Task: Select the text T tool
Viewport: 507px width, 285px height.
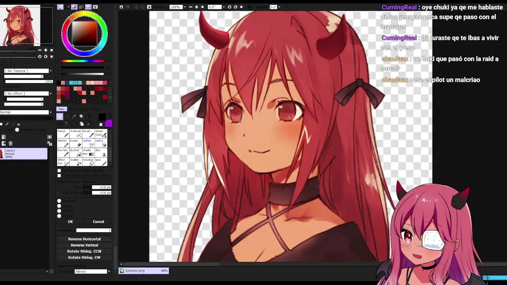Action: 88,116
